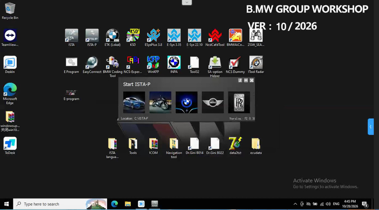Viewport: 379px width, 210px height.
Task: Switch to ISTA-P taskbar button
Action: click(x=154, y=204)
